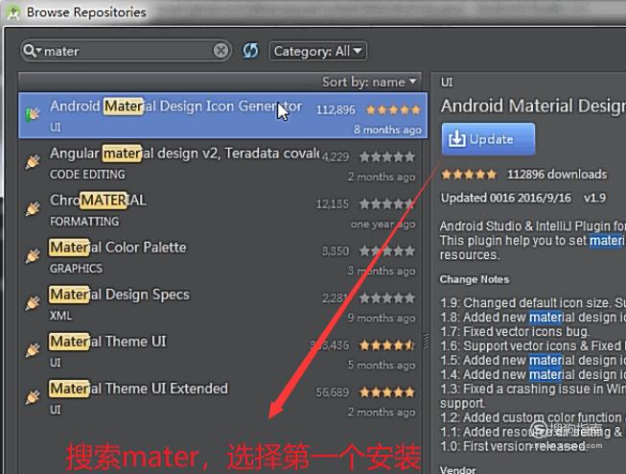Click the Android Studio icon in title bar
The height and width of the screenshot is (474, 626).
tap(13, 12)
